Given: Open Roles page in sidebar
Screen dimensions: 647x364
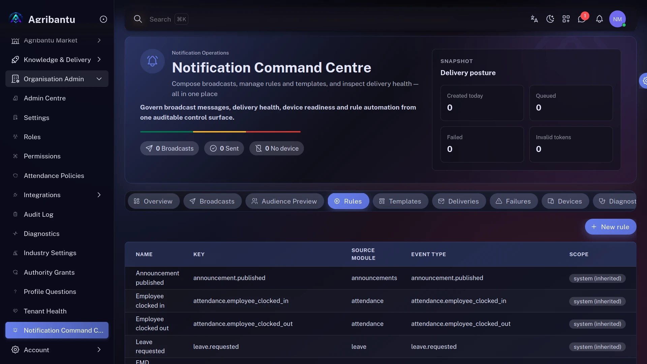Looking at the screenshot, I should point(57,137).
